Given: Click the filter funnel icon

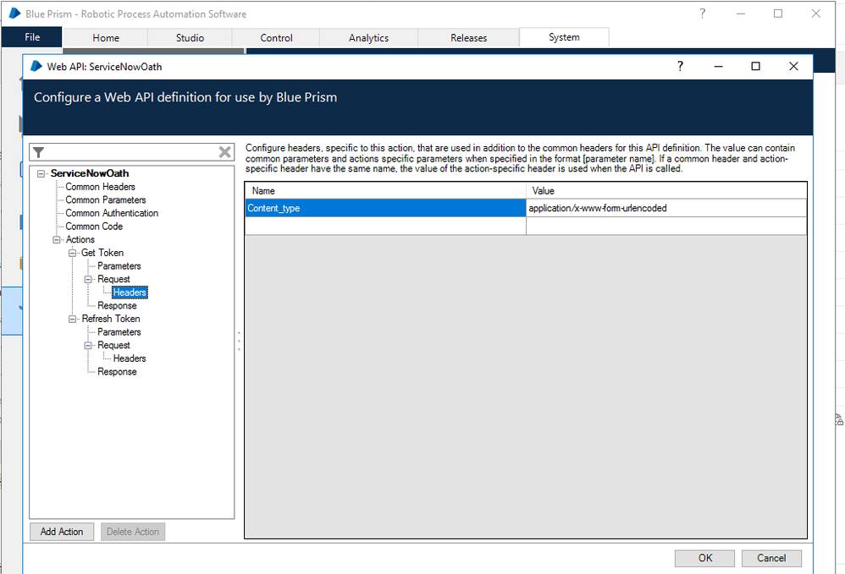Looking at the screenshot, I should pyautogui.click(x=38, y=152).
